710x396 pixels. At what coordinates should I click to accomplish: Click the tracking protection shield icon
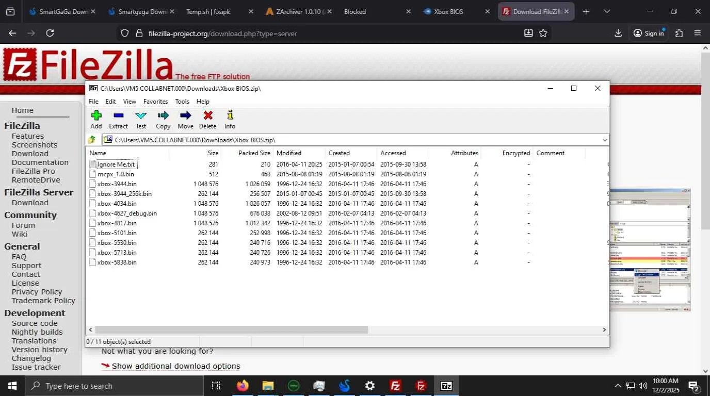(x=124, y=33)
